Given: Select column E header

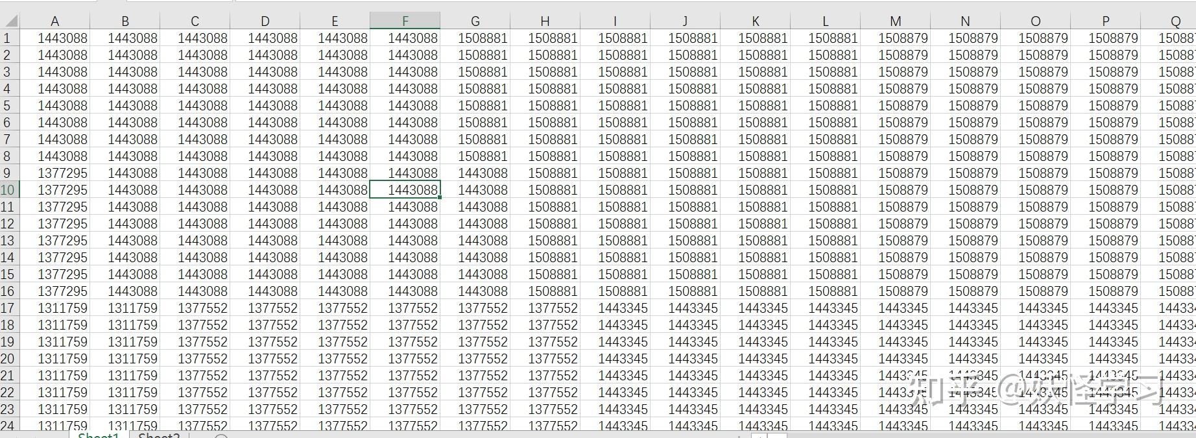Looking at the screenshot, I should click(335, 21).
